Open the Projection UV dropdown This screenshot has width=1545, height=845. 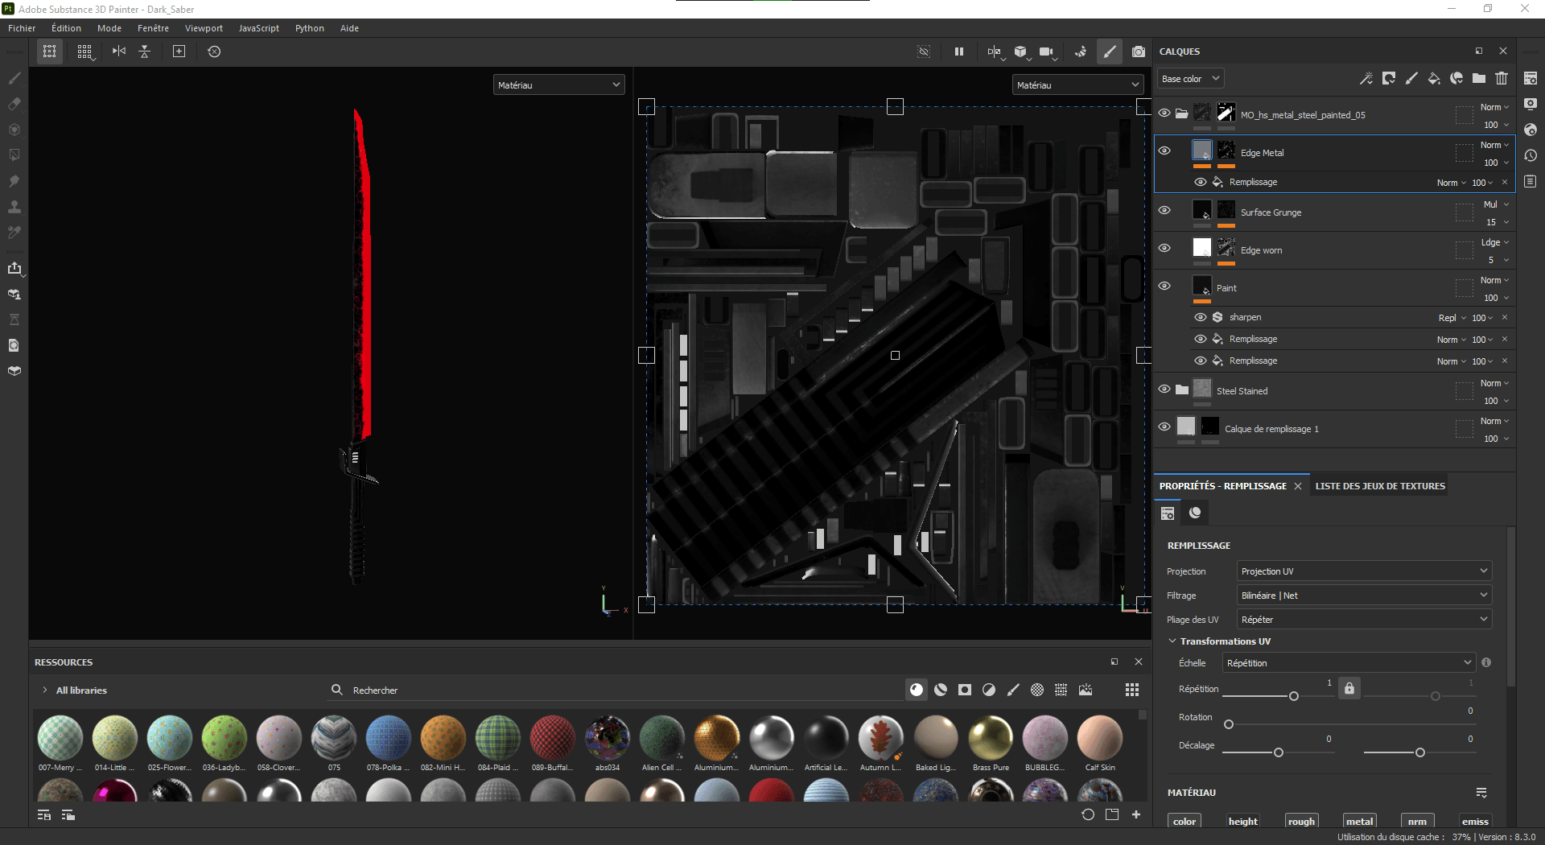pos(1364,571)
